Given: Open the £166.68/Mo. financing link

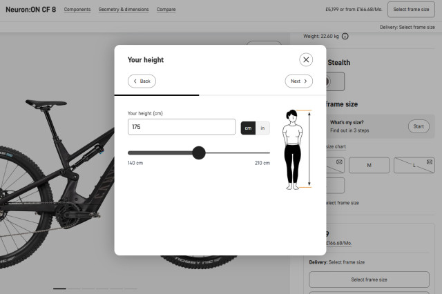Looking at the screenshot, I should coord(339,243).
